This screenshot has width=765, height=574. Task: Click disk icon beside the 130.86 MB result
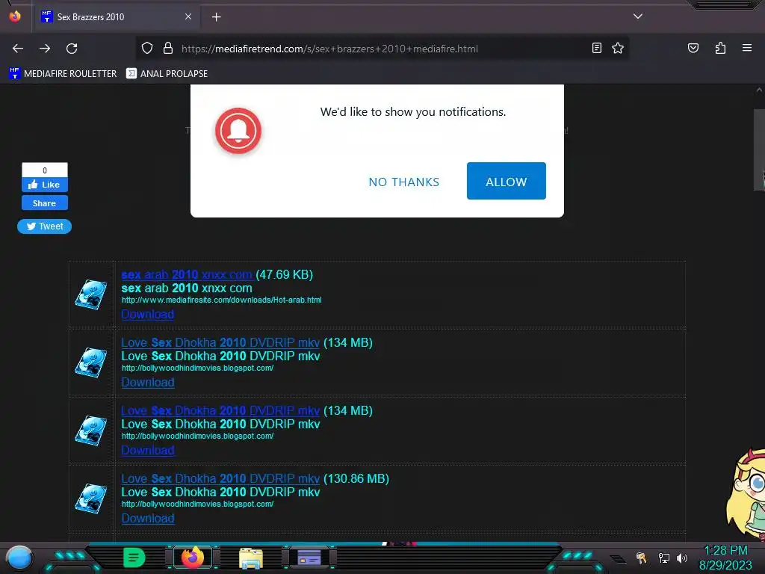90,499
